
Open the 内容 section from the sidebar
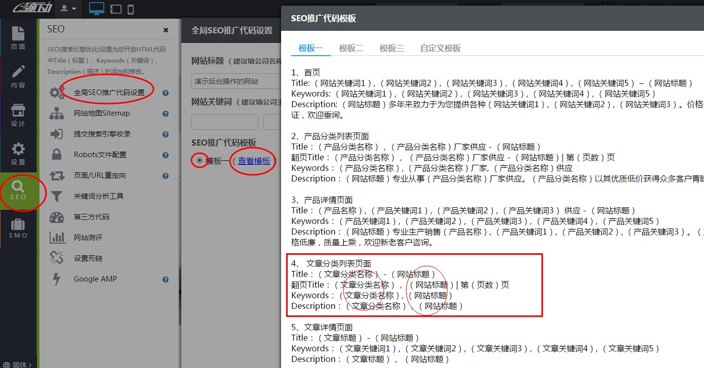(x=18, y=75)
